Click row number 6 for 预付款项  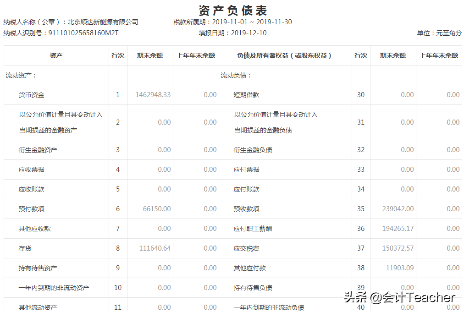pyautogui.click(x=118, y=209)
